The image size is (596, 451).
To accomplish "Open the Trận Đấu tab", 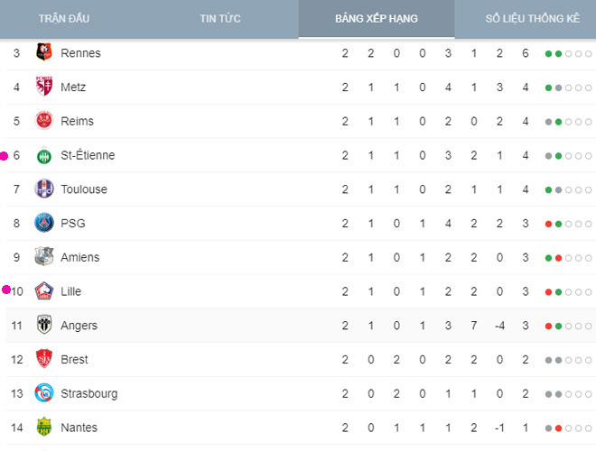I will click(62, 19).
